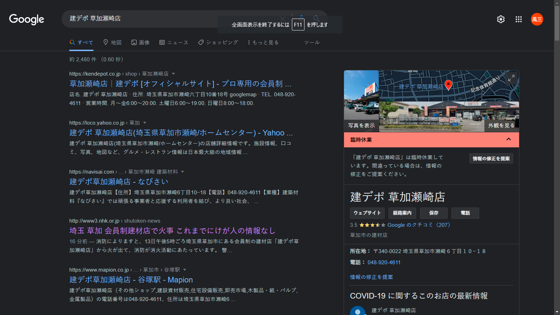Image resolution: width=560 pixels, height=315 pixels.
Task: Switch to the 画像 tab
Action: [x=140, y=42]
